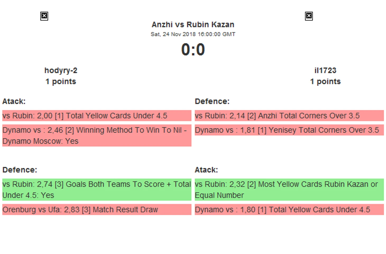
Task: Select green Both Teams To Score bet row
Action: point(97,190)
